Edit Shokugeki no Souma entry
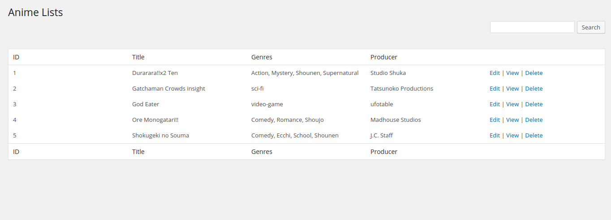This screenshot has width=611, height=220. click(495, 136)
